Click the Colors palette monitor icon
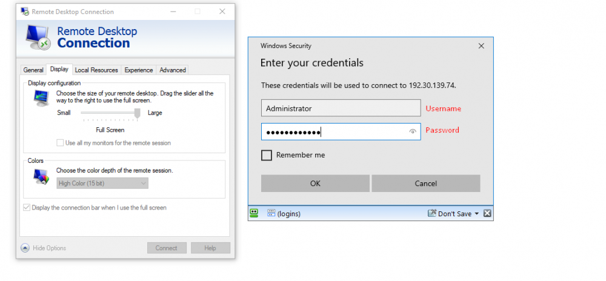Image resolution: width=606 pixels, height=281 pixels. point(42,177)
